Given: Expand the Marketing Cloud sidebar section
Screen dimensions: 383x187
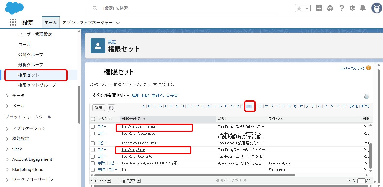Looking at the screenshot, I should coord(7,170).
